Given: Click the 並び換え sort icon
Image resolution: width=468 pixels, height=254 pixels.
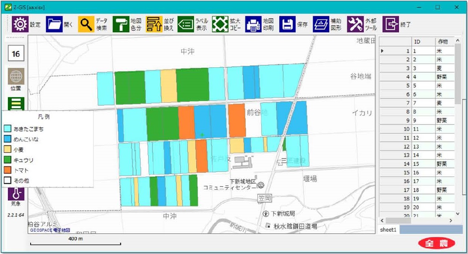Looking at the screenshot, I should (x=154, y=24).
